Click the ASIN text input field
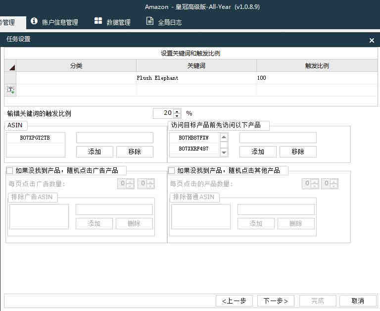This screenshot has width=380, height=311. pos(115,138)
